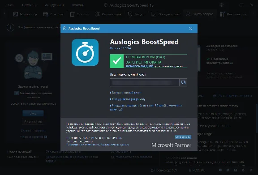Click the scrollbar in the questions panel
Screen dimensions: 258x175
point(257,118)
